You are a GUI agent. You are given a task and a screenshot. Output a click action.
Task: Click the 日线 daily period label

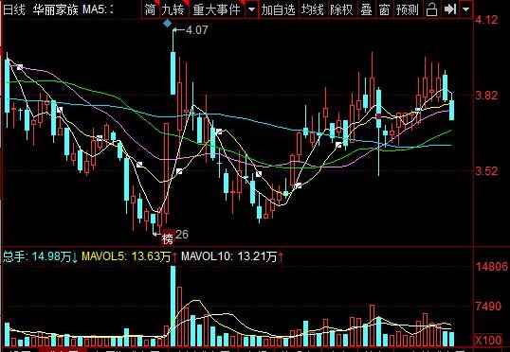(13, 9)
